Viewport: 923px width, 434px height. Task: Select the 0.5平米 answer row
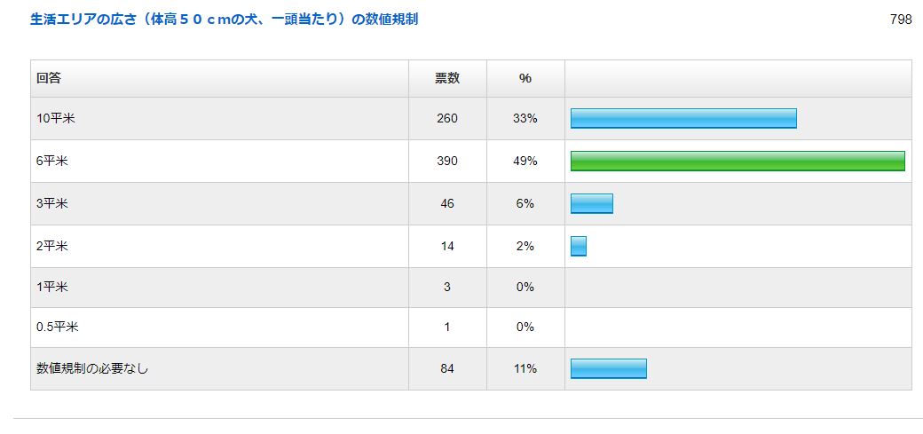57,327
